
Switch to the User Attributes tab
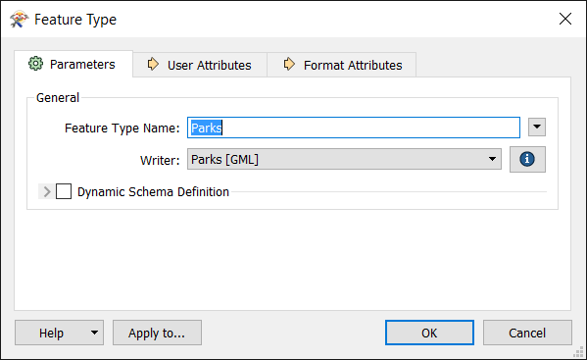[200, 65]
